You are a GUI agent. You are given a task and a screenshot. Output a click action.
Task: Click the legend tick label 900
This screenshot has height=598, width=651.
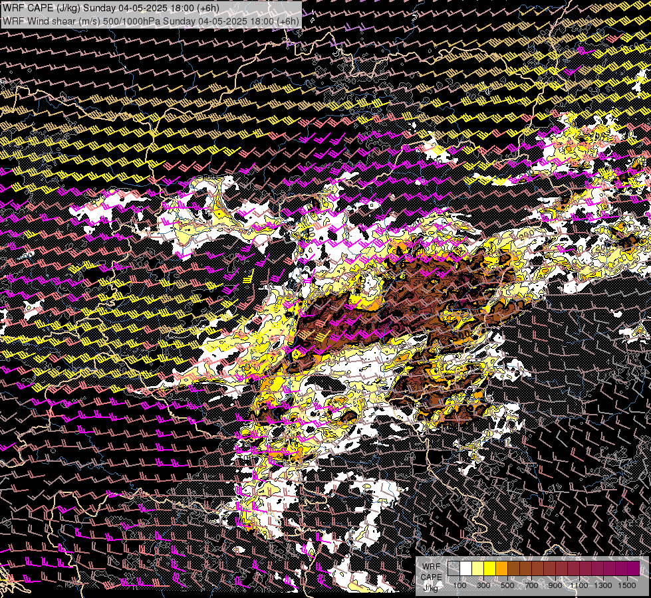(x=555, y=585)
